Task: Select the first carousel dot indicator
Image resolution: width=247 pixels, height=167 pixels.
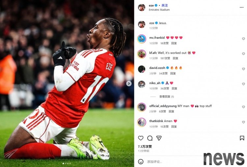Action: (63, 163)
